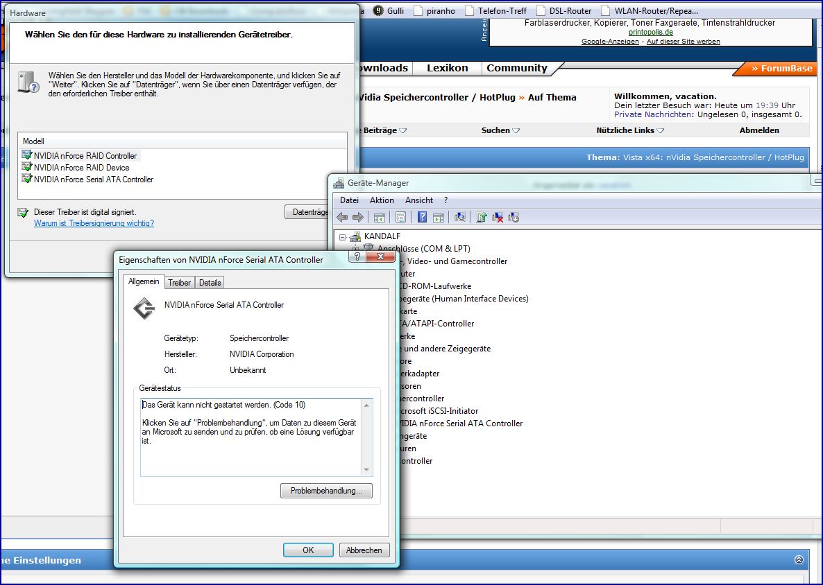Click the help '?' button in Eigenschaften title bar
Viewport: 823px width, 585px height.
coord(357,256)
